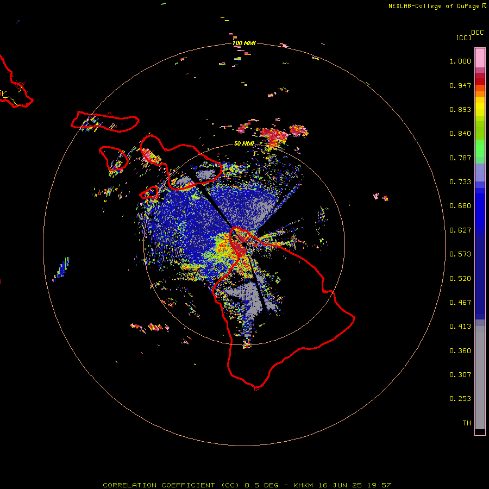The height and width of the screenshot is (489, 489).
Task: Select the 0.680 scale value
Action: click(460, 206)
